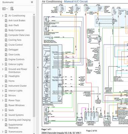Close the Bookmarks panel
Screen dimensions: 128x134
click(32, 2)
